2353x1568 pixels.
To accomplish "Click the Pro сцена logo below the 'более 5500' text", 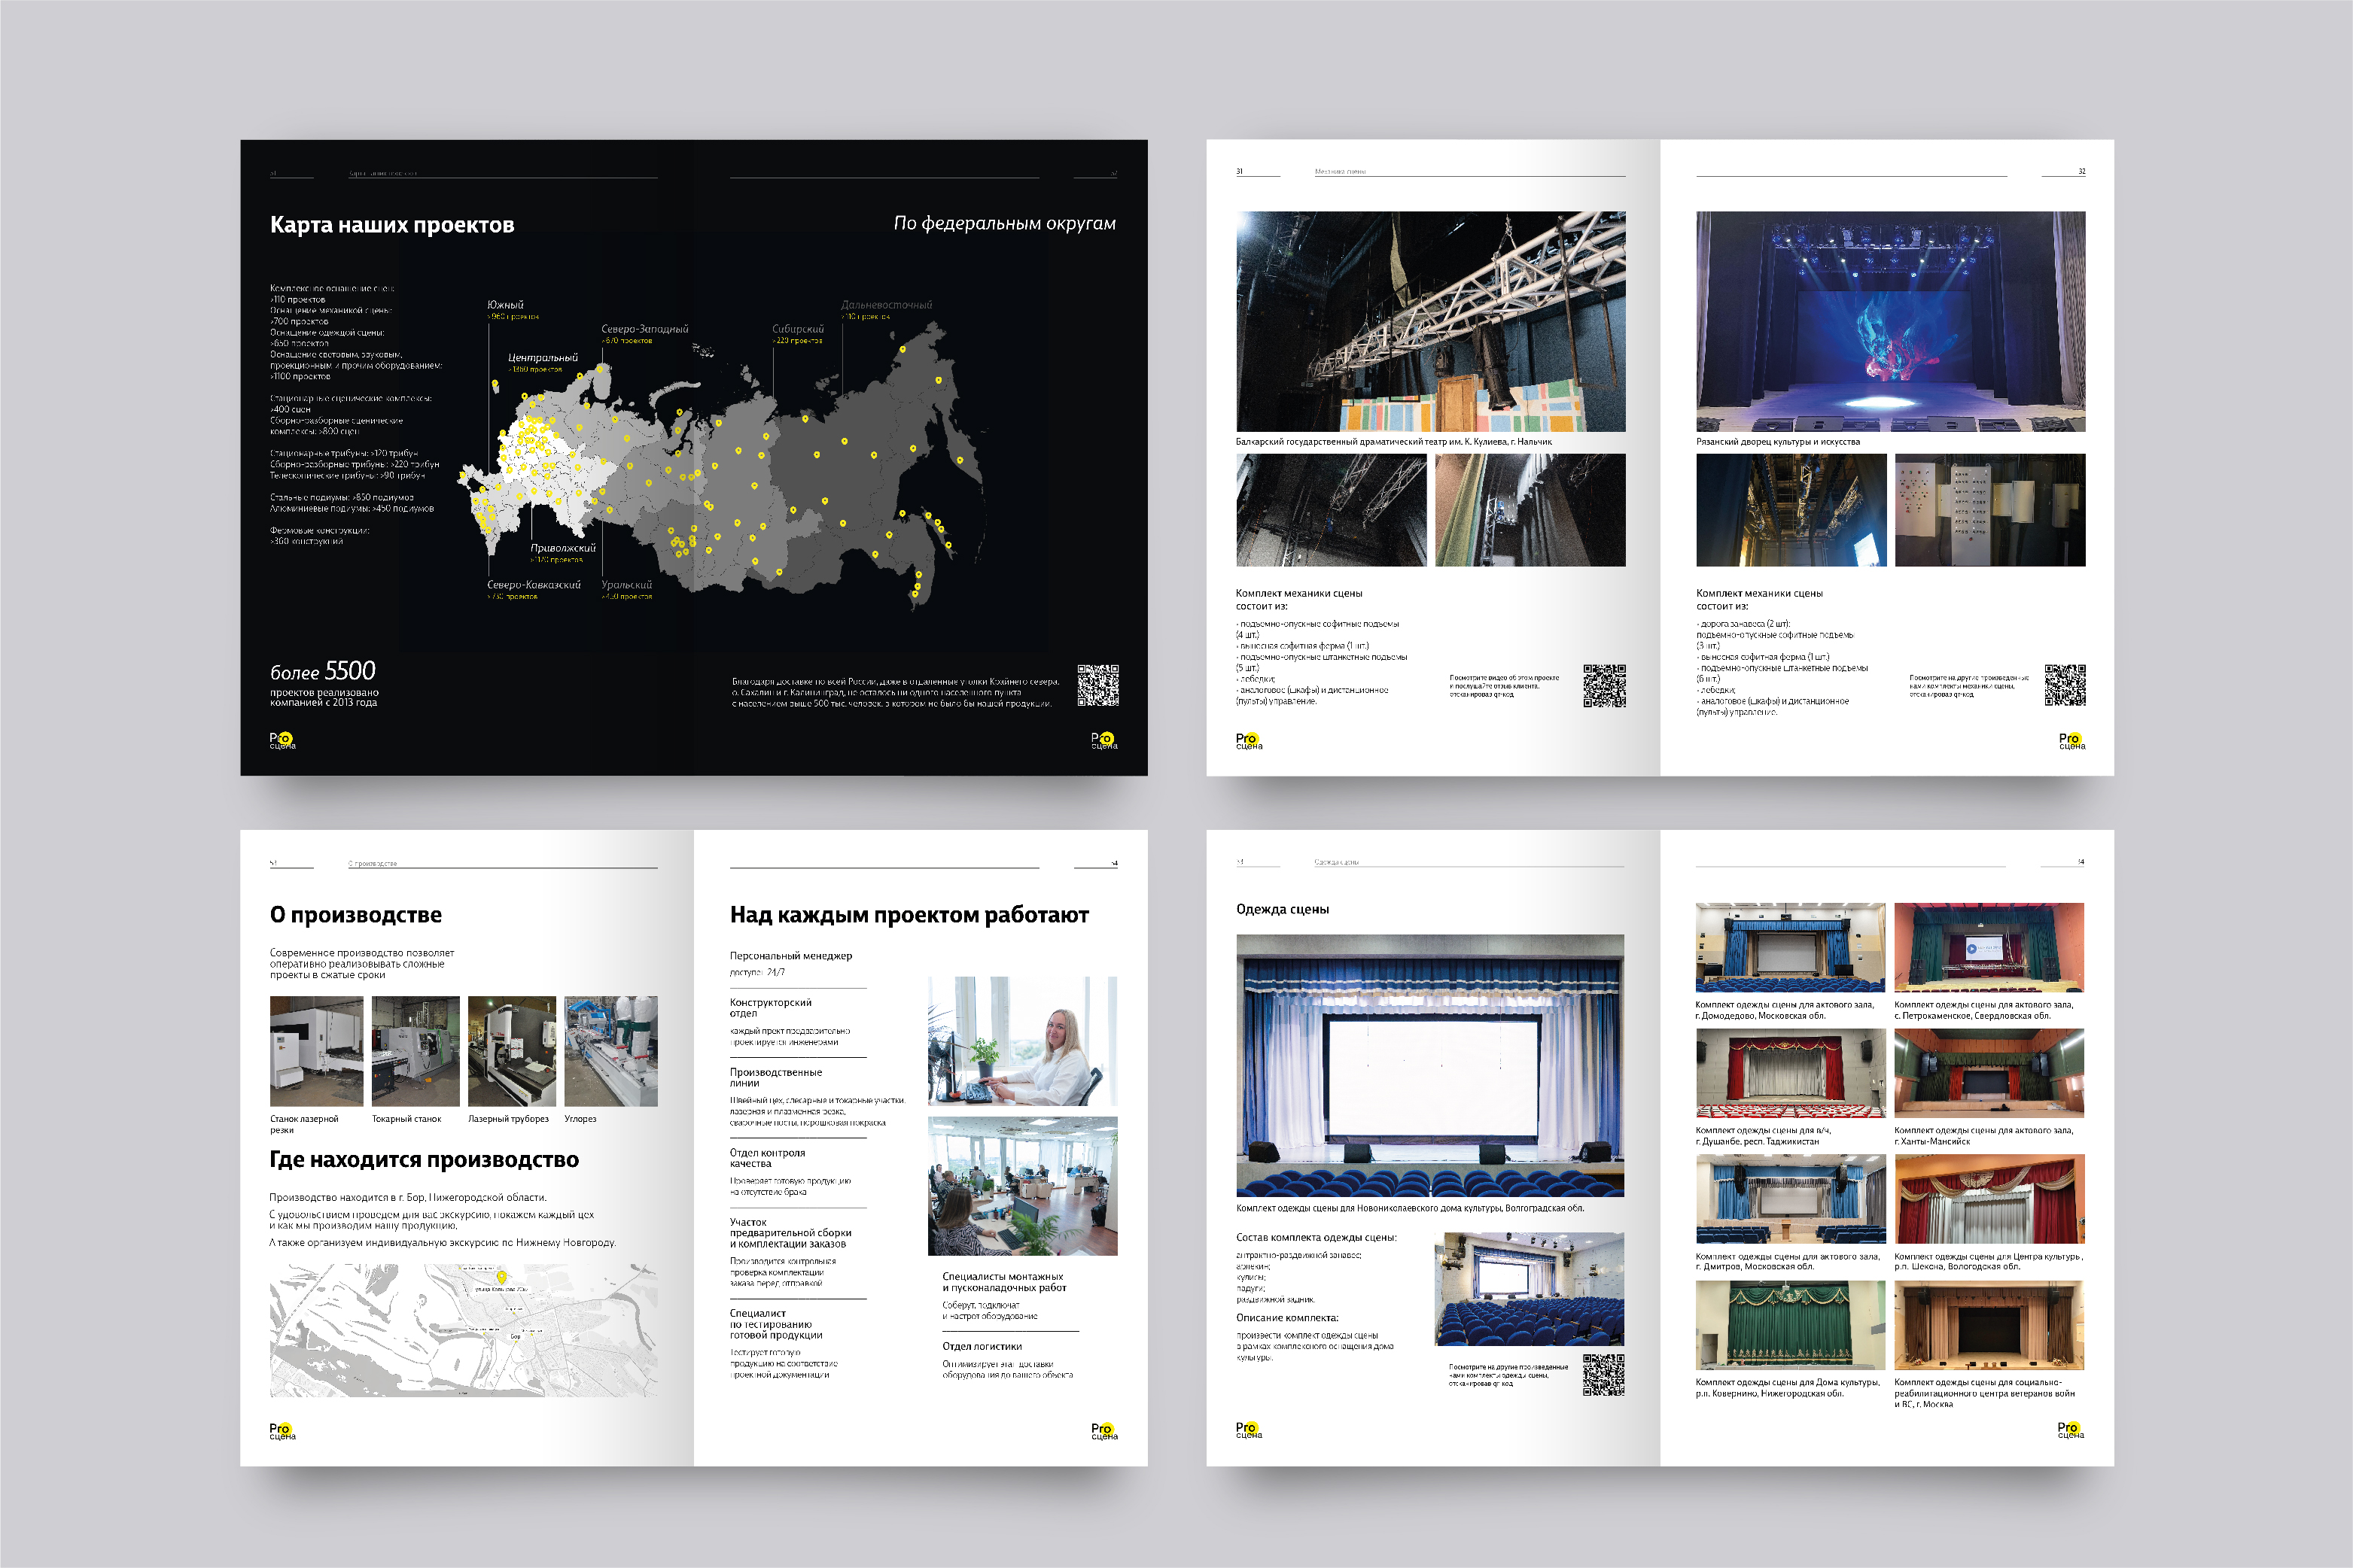I will [282, 741].
